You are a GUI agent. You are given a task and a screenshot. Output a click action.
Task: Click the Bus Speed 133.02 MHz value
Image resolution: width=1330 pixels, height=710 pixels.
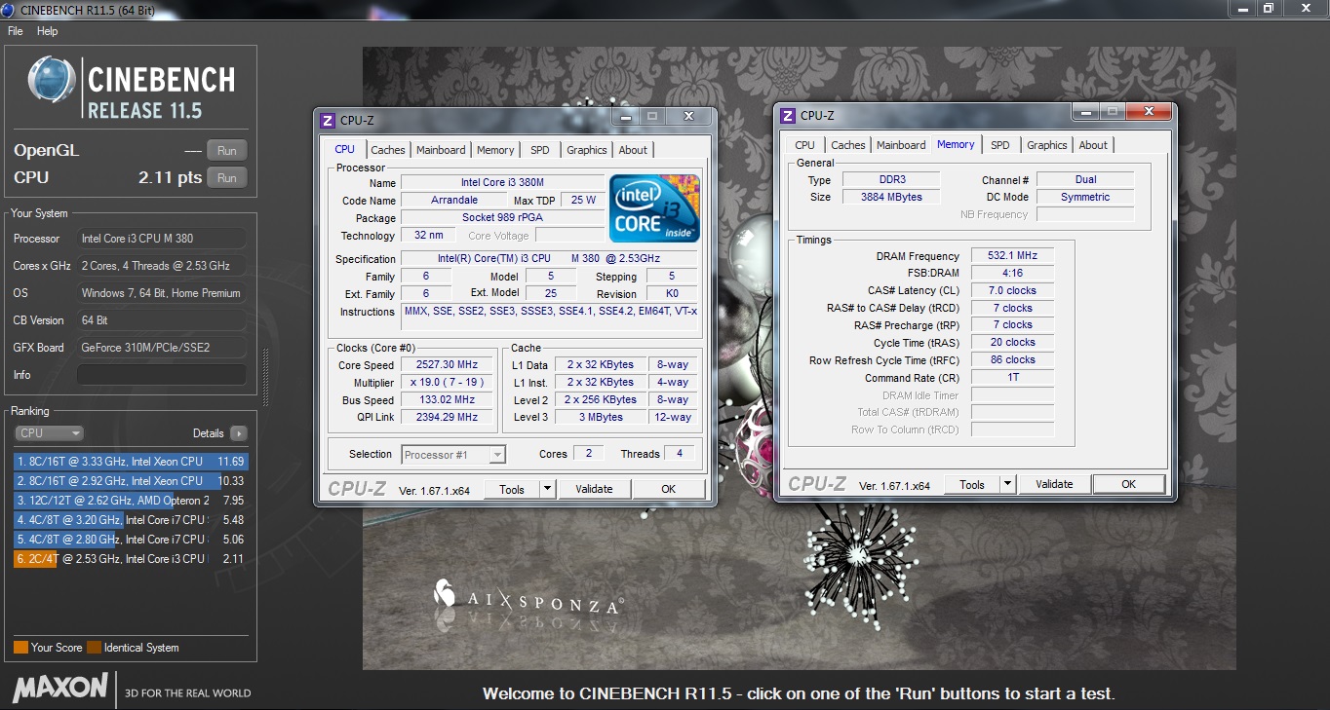point(447,400)
